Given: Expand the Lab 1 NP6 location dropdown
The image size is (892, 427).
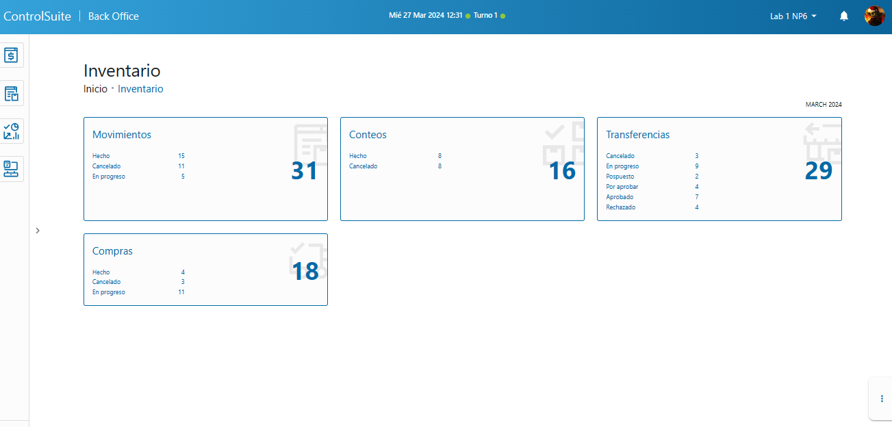Looking at the screenshot, I should tap(793, 16).
